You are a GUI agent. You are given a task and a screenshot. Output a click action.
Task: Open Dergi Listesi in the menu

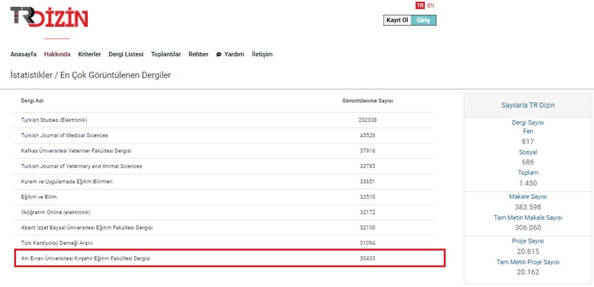pyautogui.click(x=126, y=54)
